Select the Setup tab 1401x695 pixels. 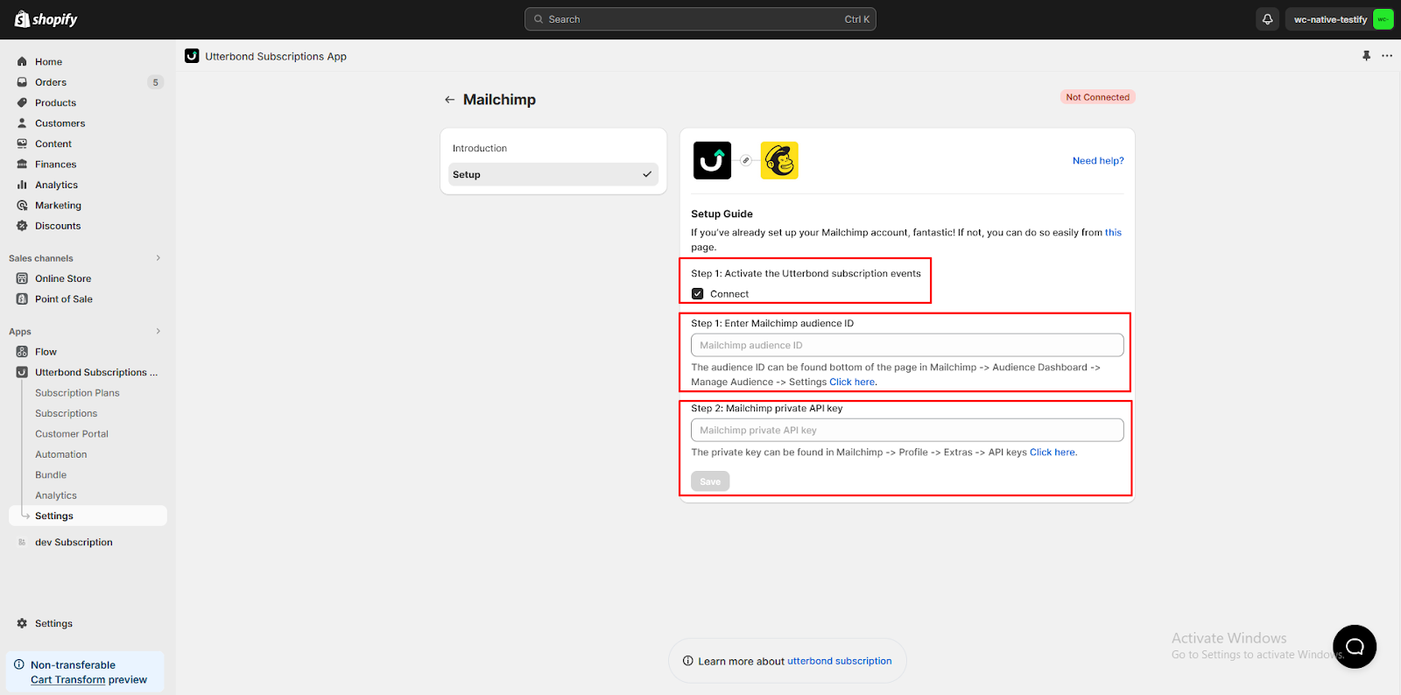553,174
